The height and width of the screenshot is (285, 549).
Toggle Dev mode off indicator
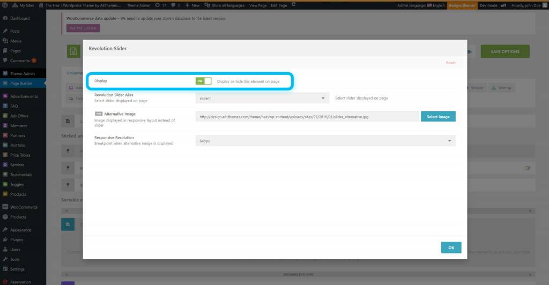(493, 5)
